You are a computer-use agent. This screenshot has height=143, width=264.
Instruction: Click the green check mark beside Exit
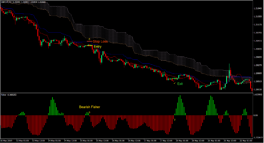pyautogui.click(x=175, y=83)
